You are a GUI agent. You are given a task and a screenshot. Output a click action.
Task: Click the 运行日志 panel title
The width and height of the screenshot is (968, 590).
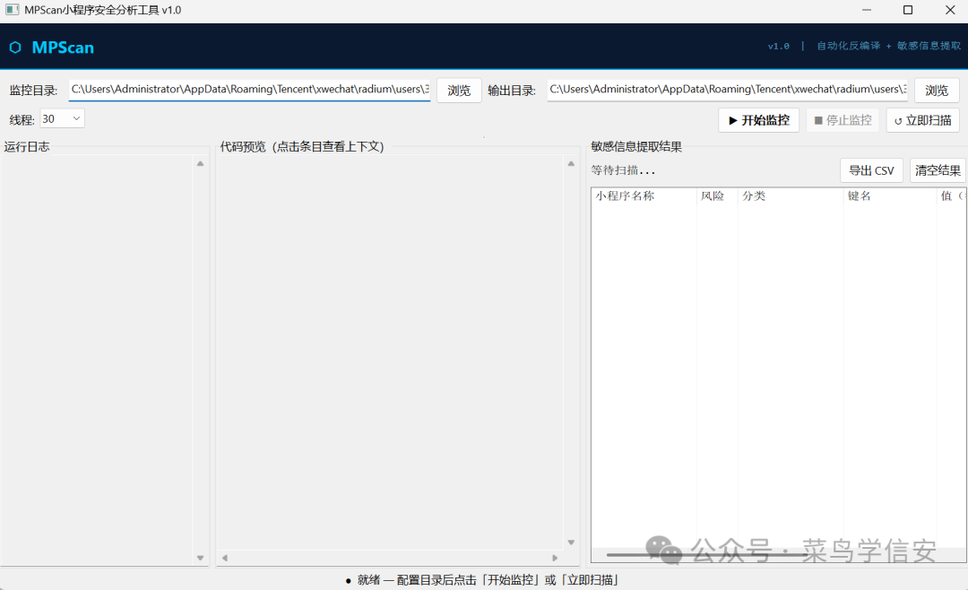coord(27,146)
